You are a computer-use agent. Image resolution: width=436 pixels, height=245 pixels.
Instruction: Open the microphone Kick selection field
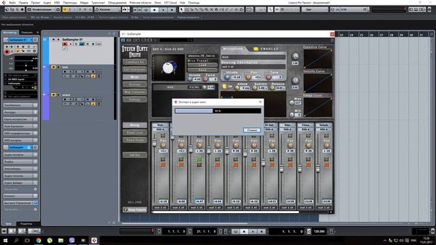253,57
